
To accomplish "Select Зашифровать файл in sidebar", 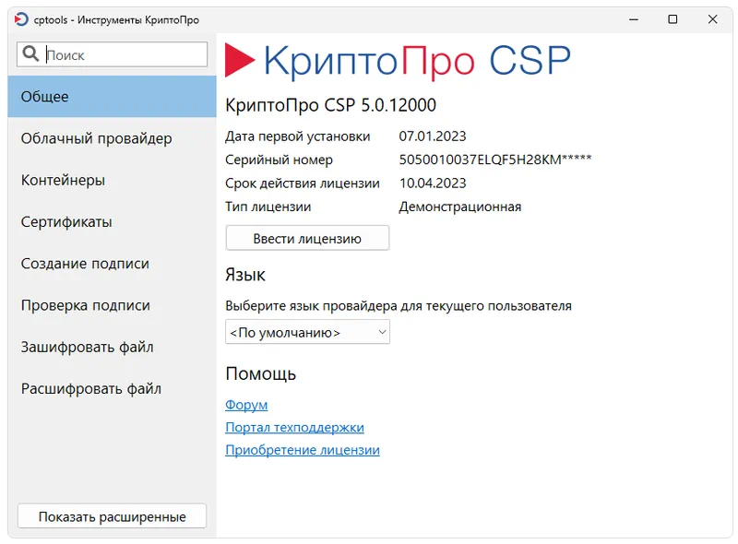I will 112,348.
